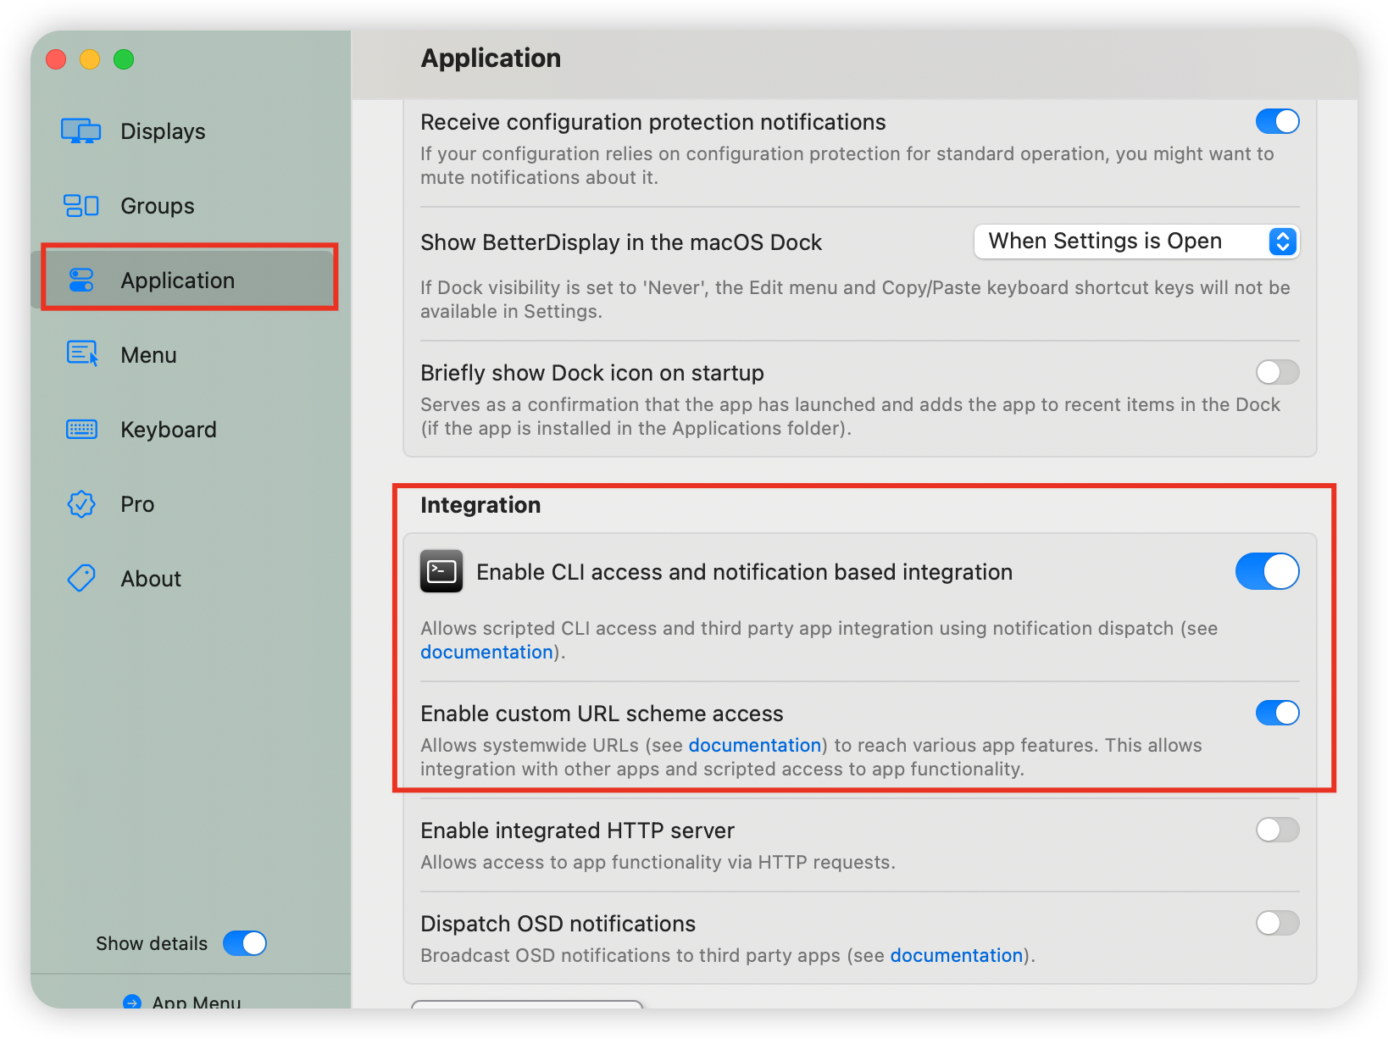Turn off CLI access and notification integration

(1267, 571)
